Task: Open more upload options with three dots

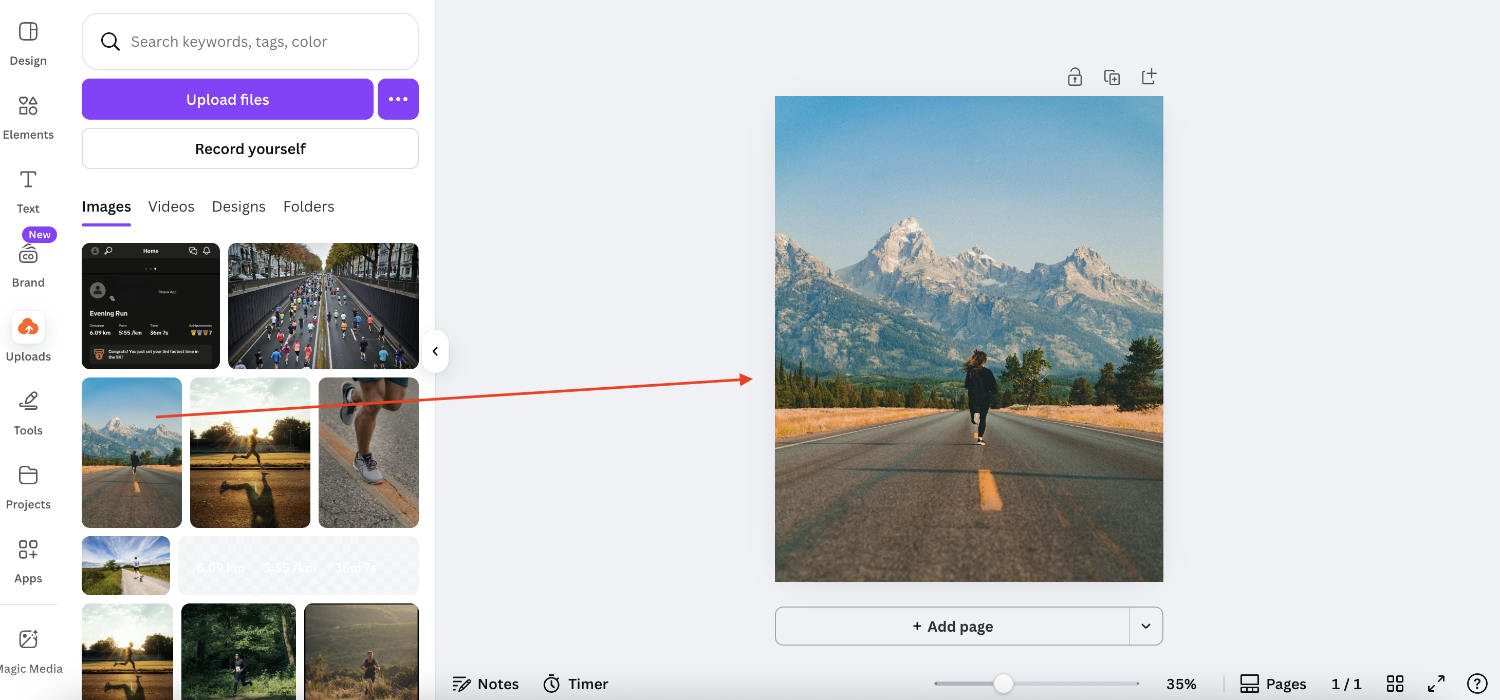Action: pos(398,99)
